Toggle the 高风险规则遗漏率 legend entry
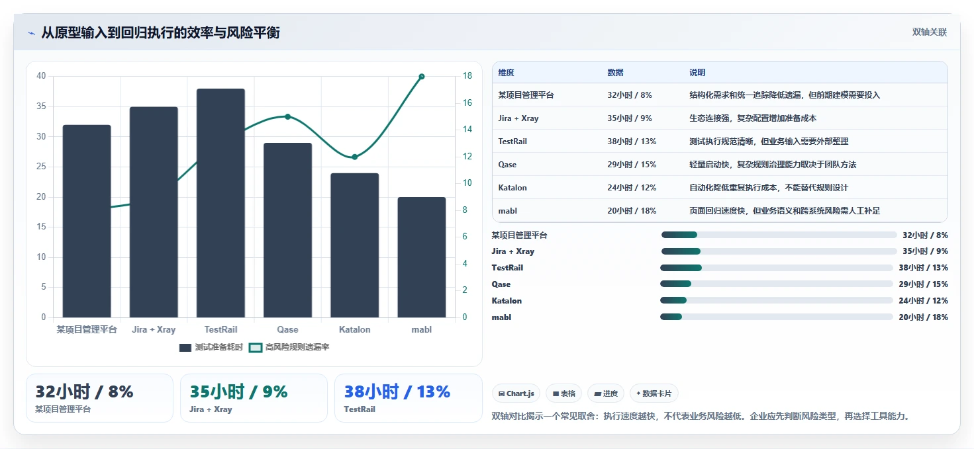The image size is (974, 449). tap(289, 347)
